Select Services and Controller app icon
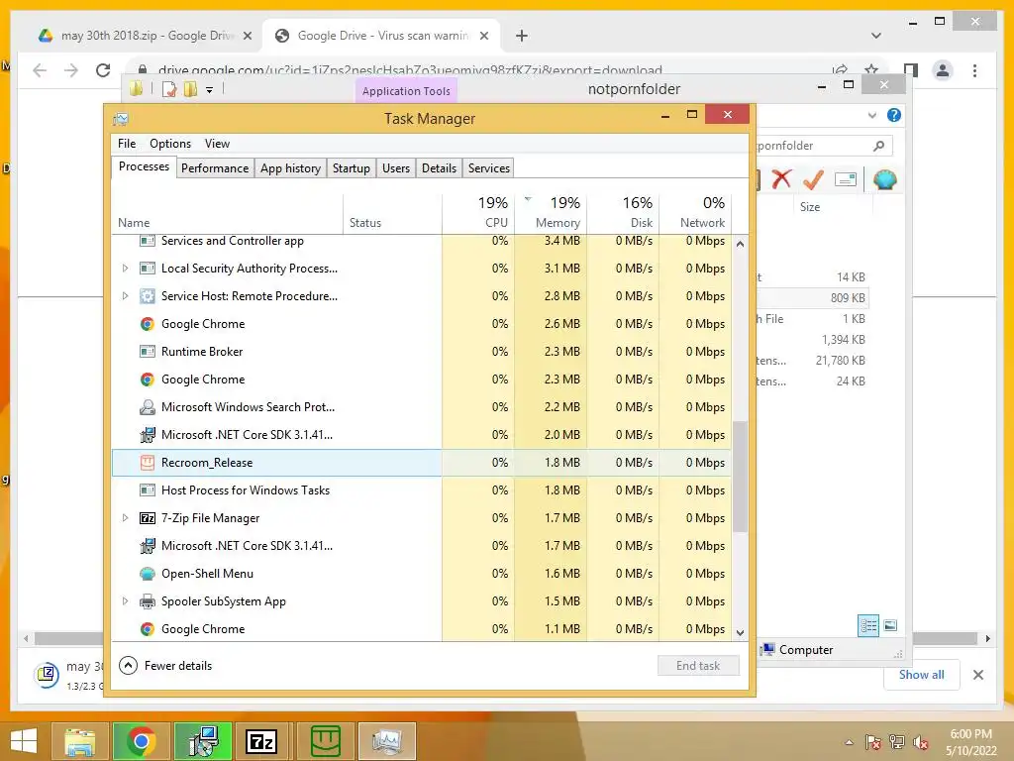Image resolution: width=1014 pixels, height=761 pixels. [x=148, y=241]
